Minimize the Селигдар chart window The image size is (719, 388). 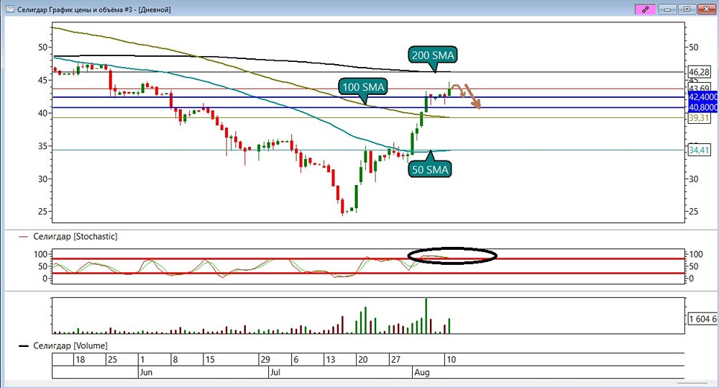pyautogui.click(x=668, y=9)
